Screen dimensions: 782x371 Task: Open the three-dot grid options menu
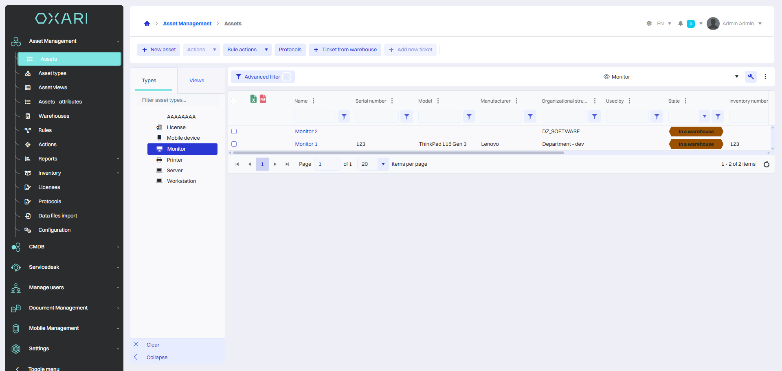click(765, 77)
